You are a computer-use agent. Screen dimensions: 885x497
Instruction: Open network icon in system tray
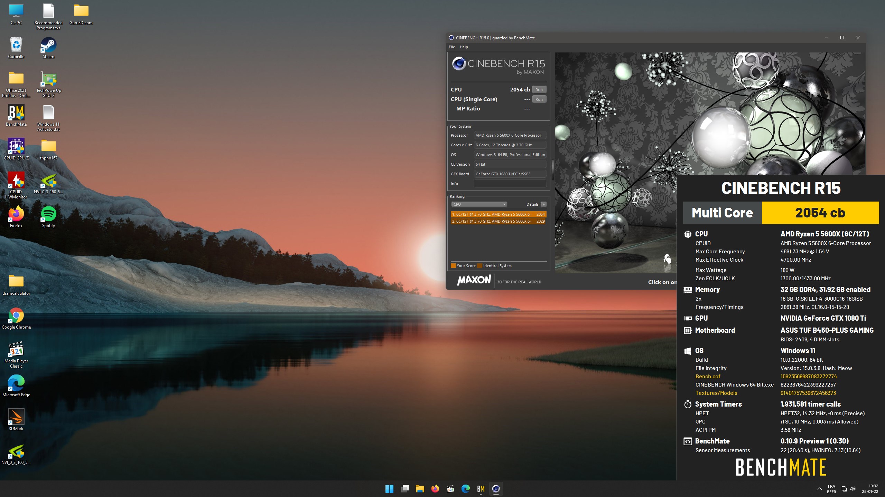coord(844,489)
